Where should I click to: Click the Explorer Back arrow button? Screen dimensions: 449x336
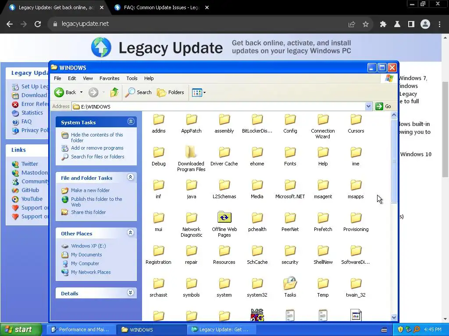[65, 92]
